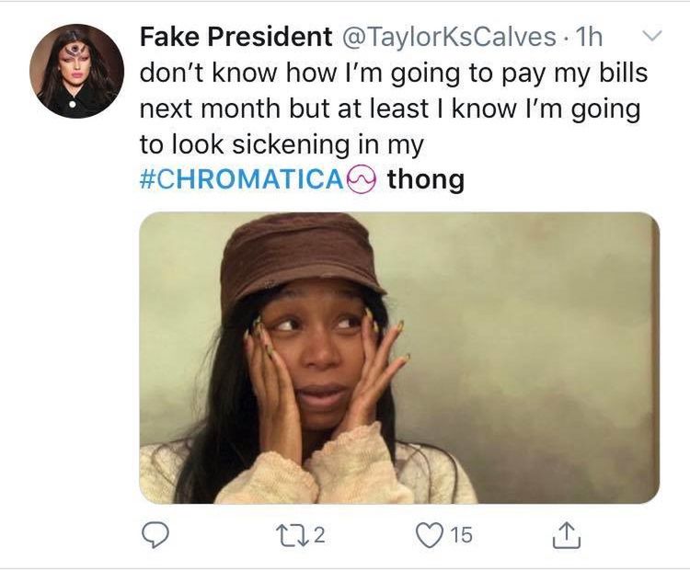This screenshot has width=690, height=570.
Task: Open the share icon below the tweet
Action: tap(568, 533)
